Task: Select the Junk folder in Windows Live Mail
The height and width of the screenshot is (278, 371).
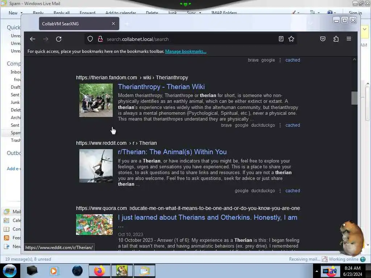Action: click(x=15, y=102)
